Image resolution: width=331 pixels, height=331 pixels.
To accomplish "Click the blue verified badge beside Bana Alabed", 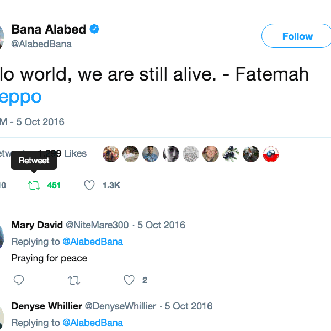I will 95,29.
